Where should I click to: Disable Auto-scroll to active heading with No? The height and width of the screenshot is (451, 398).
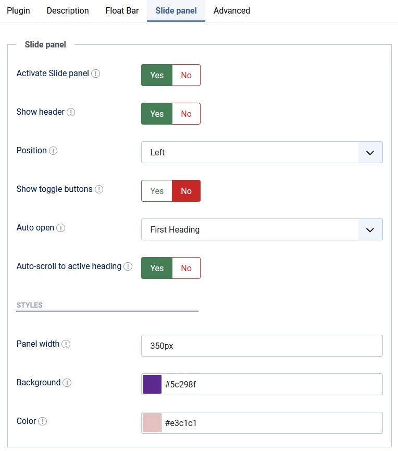point(186,268)
